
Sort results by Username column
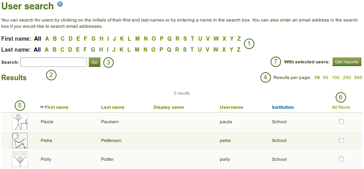[x=231, y=107]
